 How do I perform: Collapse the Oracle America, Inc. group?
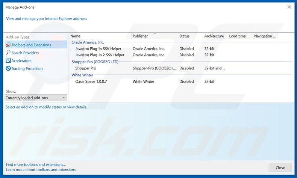point(88,42)
